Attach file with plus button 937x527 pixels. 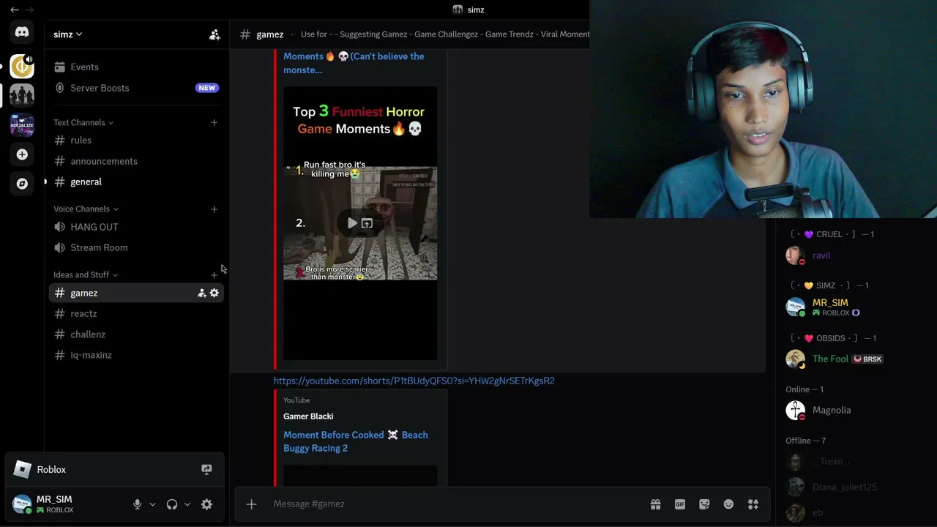(251, 504)
